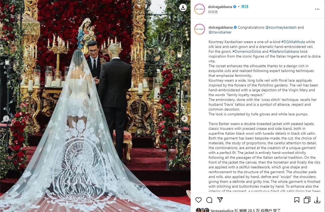
Task: Save the post with the bookmark icon
Action: point(297,200)
